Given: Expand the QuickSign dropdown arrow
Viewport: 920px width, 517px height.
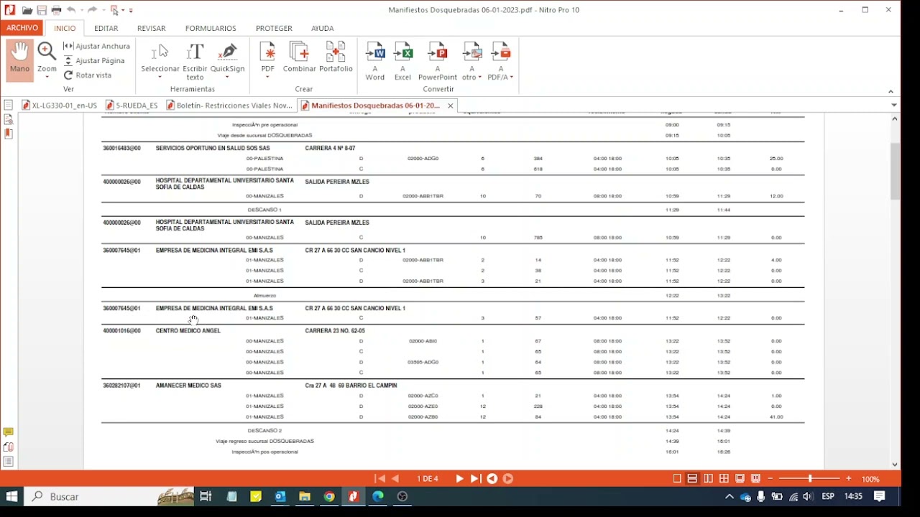Looking at the screenshot, I should click(228, 78).
